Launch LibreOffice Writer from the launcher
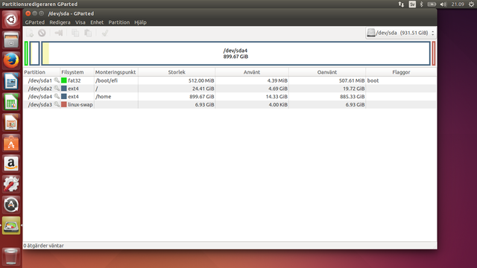The width and height of the screenshot is (477, 268). pyautogui.click(x=11, y=81)
